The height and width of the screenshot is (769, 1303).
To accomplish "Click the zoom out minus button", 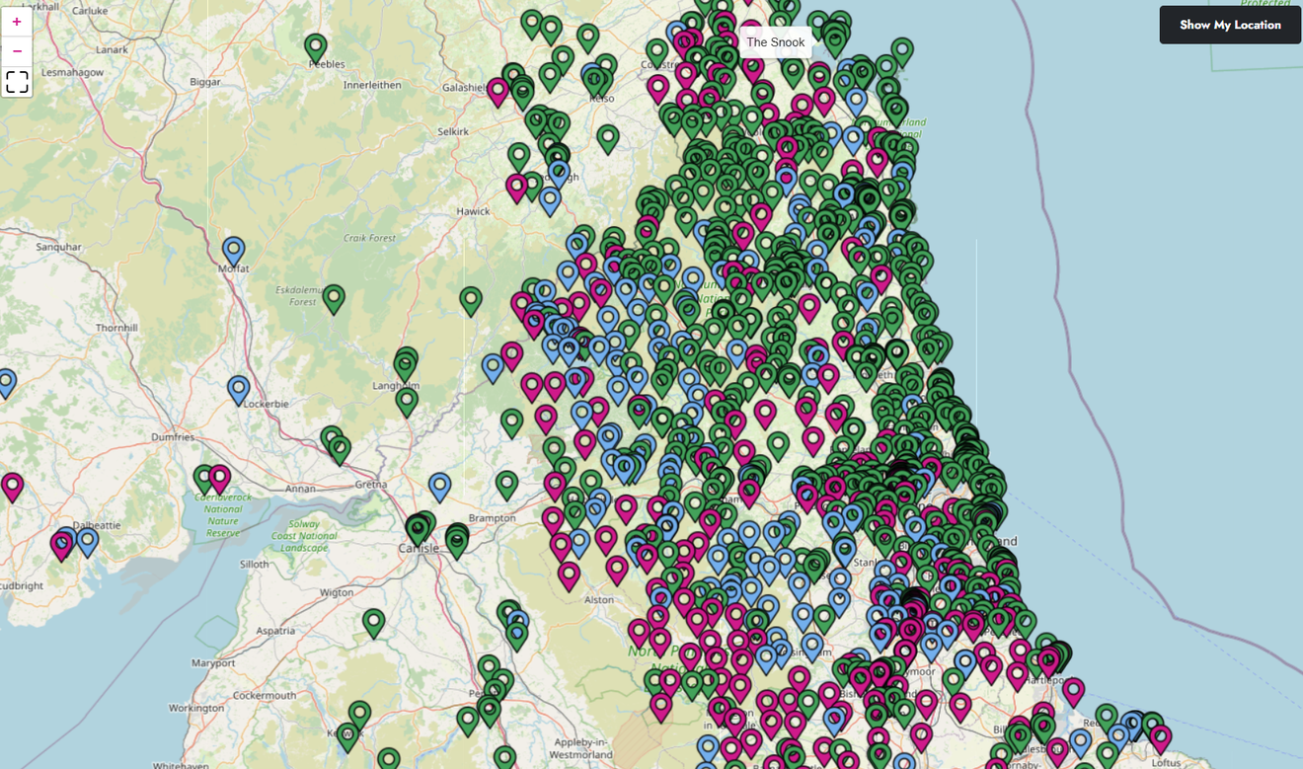I will pos(17,51).
